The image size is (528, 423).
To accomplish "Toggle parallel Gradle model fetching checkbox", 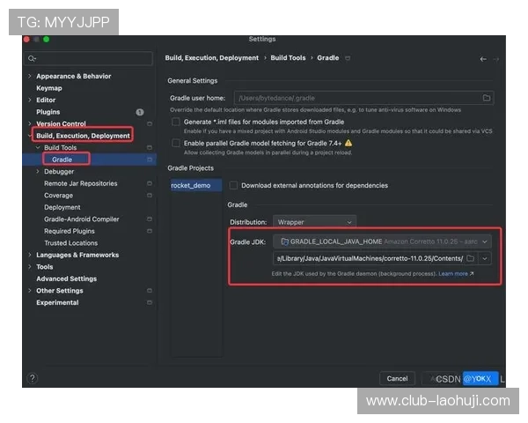I will 176,143.
